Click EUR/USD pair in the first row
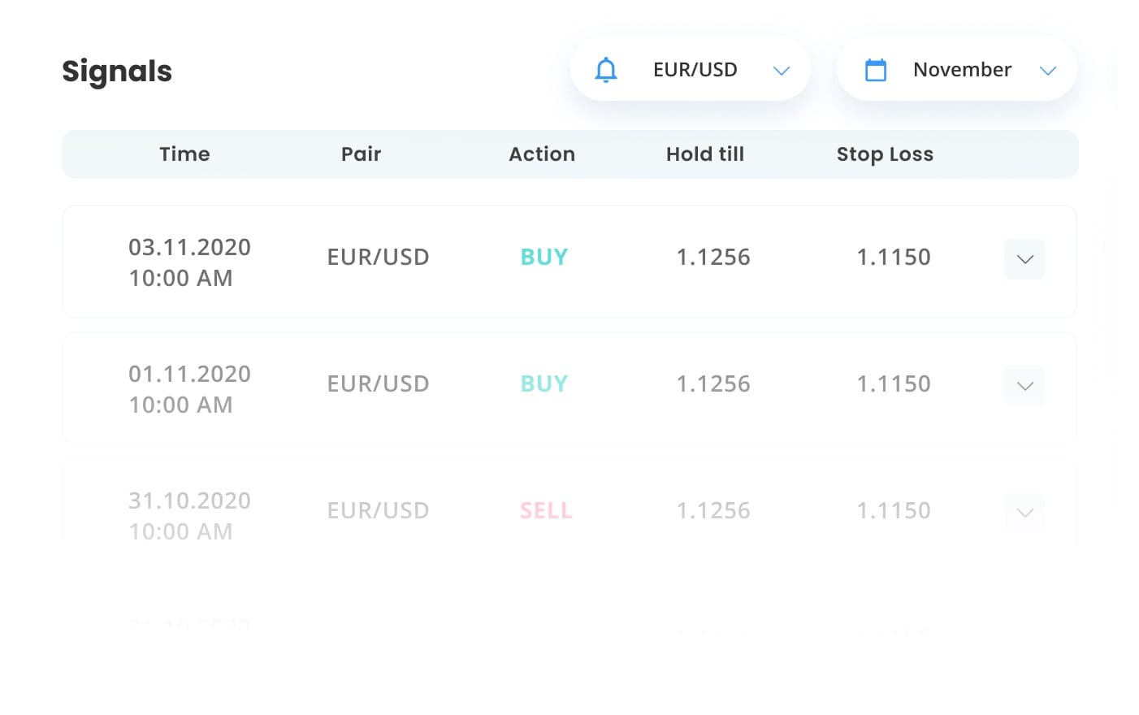 point(378,257)
